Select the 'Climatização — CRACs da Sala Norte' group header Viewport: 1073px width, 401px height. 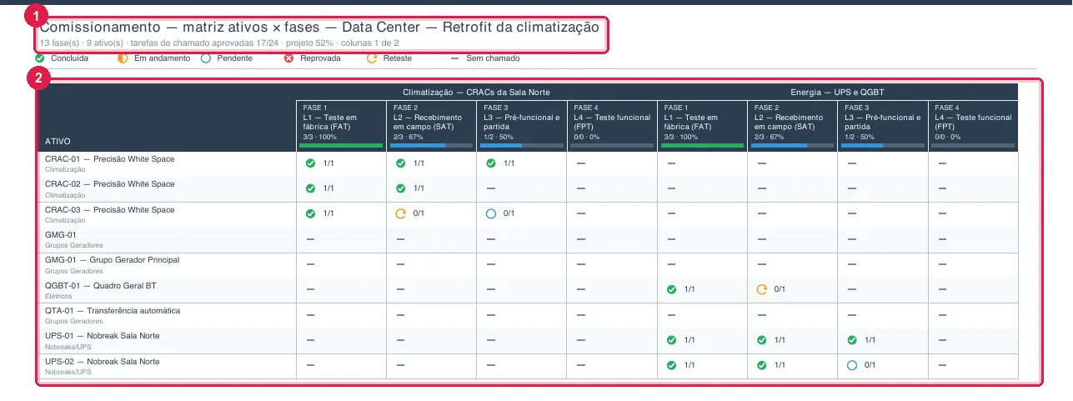476,92
